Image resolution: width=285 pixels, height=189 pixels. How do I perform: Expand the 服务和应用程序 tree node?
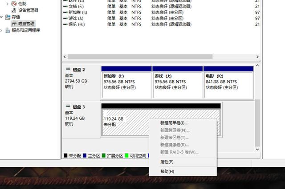(2, 30)
